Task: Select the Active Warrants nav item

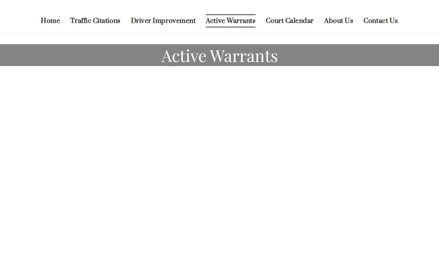Action: (230, 21)
